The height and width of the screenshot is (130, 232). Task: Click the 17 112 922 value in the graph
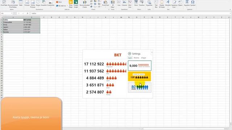94,64
